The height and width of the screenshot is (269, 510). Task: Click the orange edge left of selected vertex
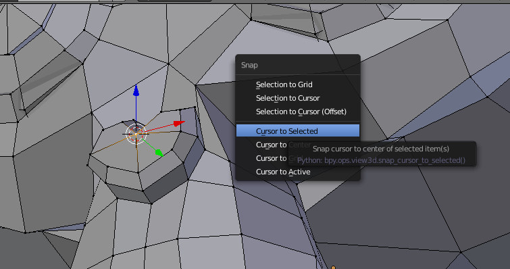112,143
